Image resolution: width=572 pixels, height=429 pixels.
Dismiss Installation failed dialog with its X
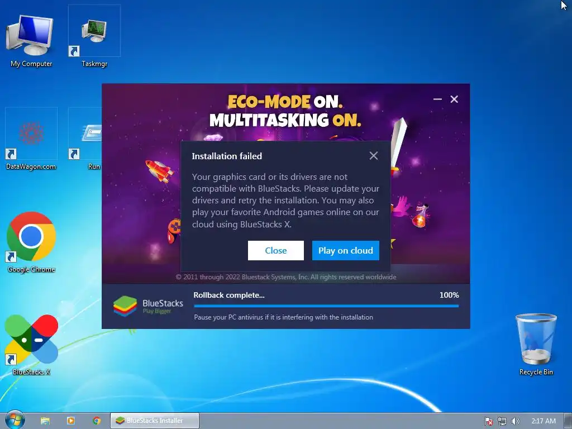(374, 156)
